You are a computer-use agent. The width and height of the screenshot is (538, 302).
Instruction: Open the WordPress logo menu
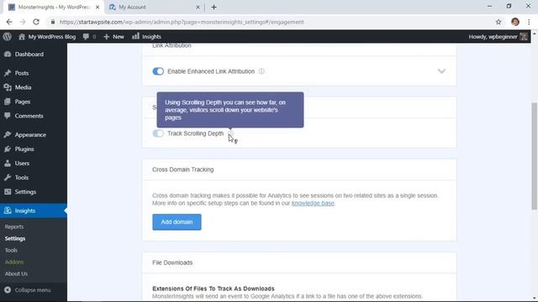pos(8,36)
